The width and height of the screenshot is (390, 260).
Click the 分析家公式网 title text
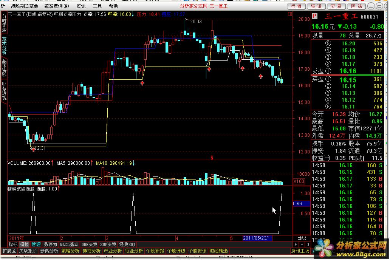click(193, 6)
